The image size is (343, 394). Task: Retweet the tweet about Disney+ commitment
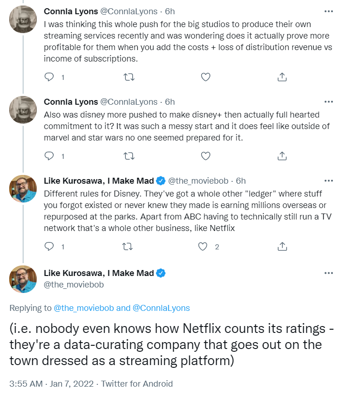pyautogui.click(x=129, y=156)
